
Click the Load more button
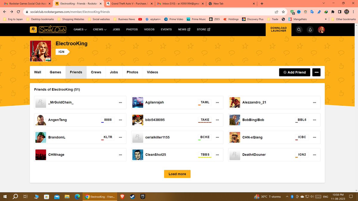[x=177, y=174]
